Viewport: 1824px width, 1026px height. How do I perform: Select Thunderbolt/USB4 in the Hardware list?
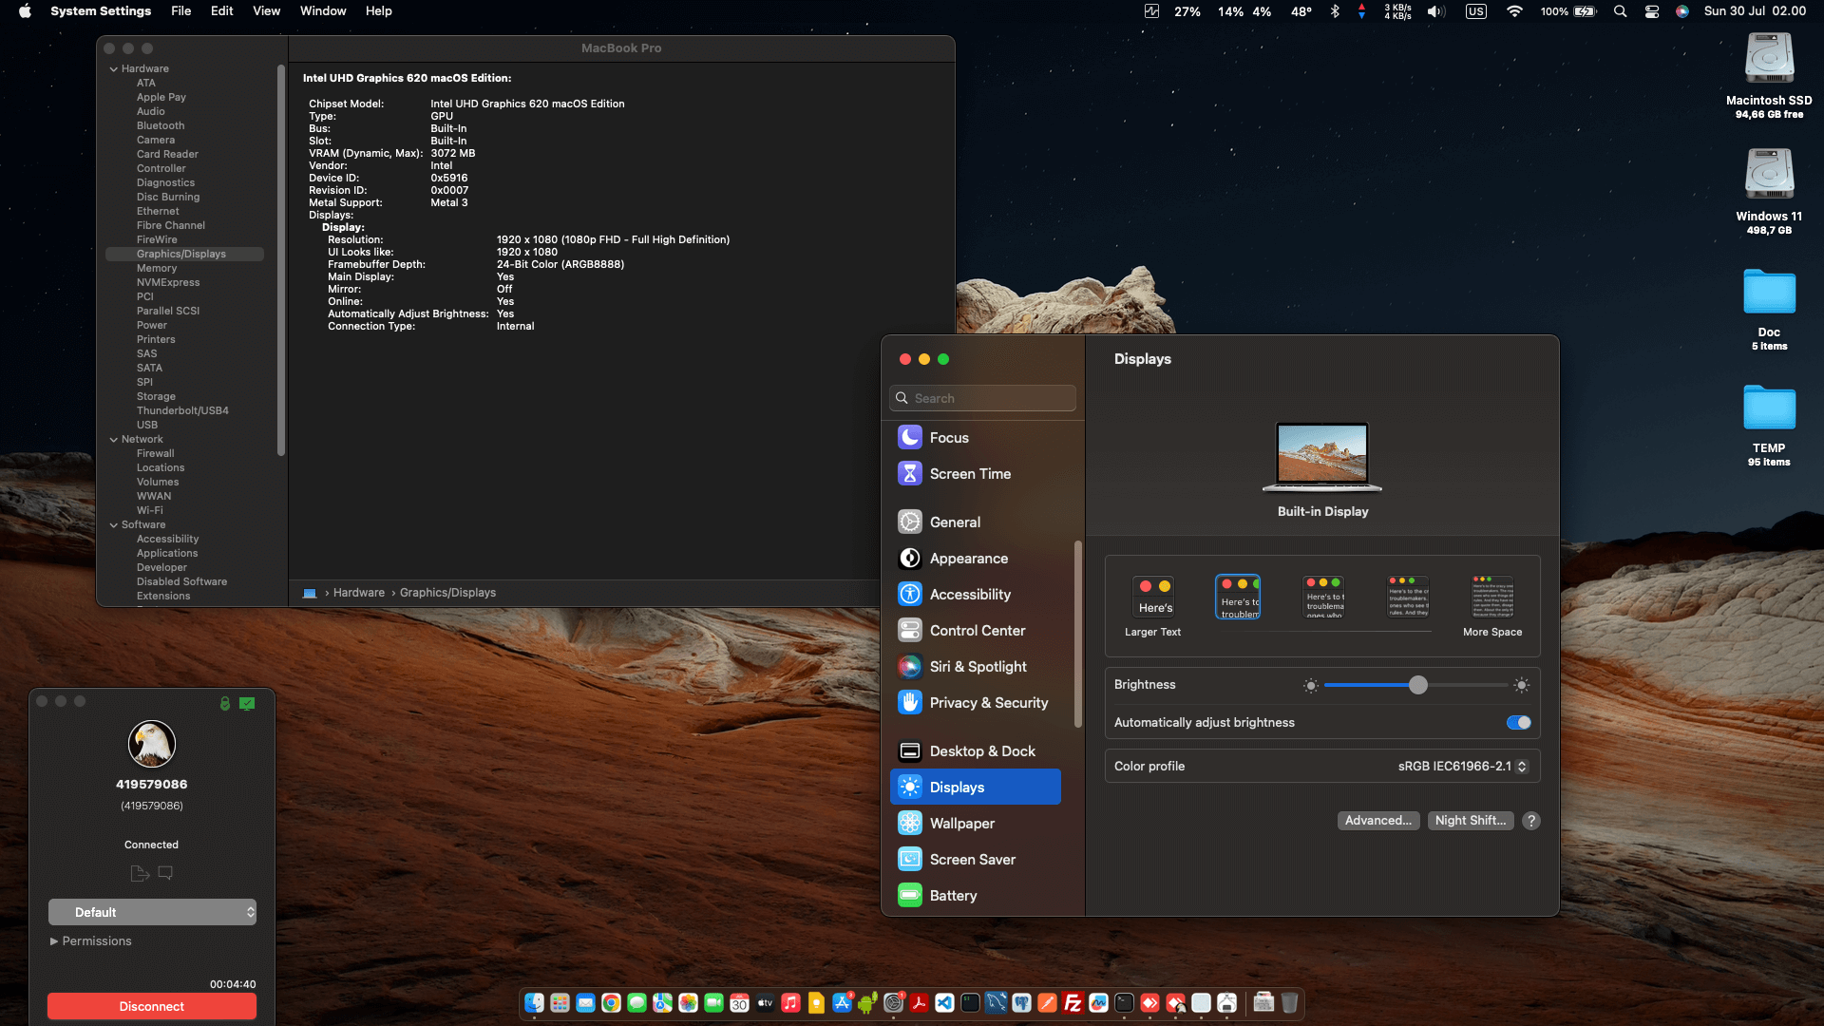[x=182, y=410]
